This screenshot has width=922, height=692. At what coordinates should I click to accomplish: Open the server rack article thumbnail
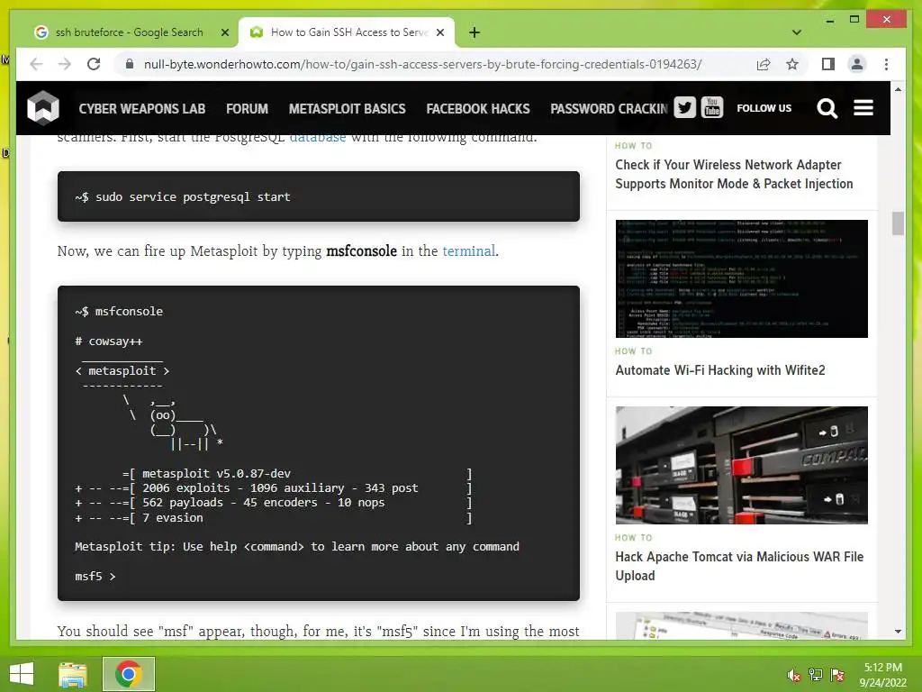(742, 465)
